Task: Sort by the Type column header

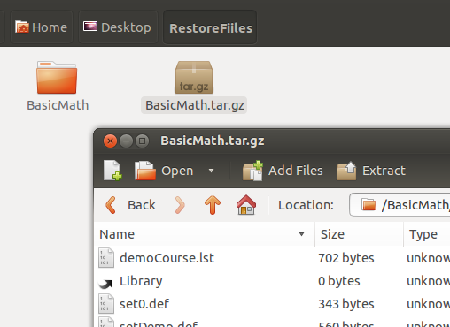Action: coord(427,234)
